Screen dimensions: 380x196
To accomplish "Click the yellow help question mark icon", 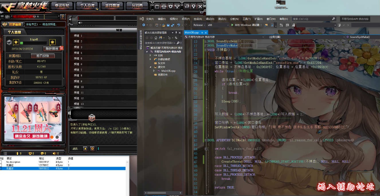I will pyautogui.click(x=62, y=17).
